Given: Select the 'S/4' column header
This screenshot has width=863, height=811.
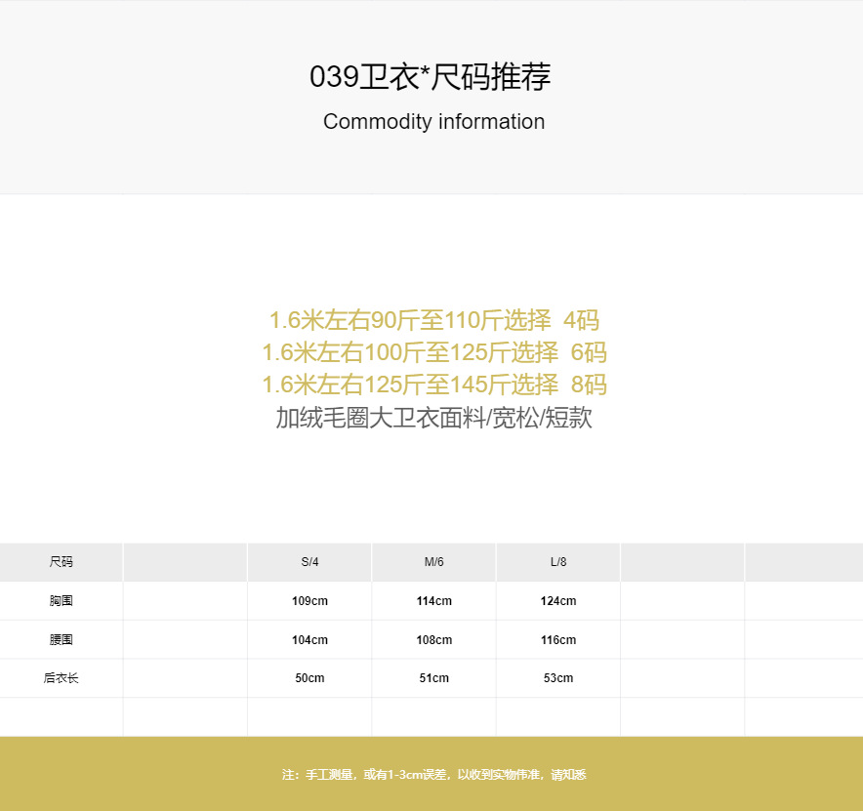Looking at the screenshot, I should (309, 562).
